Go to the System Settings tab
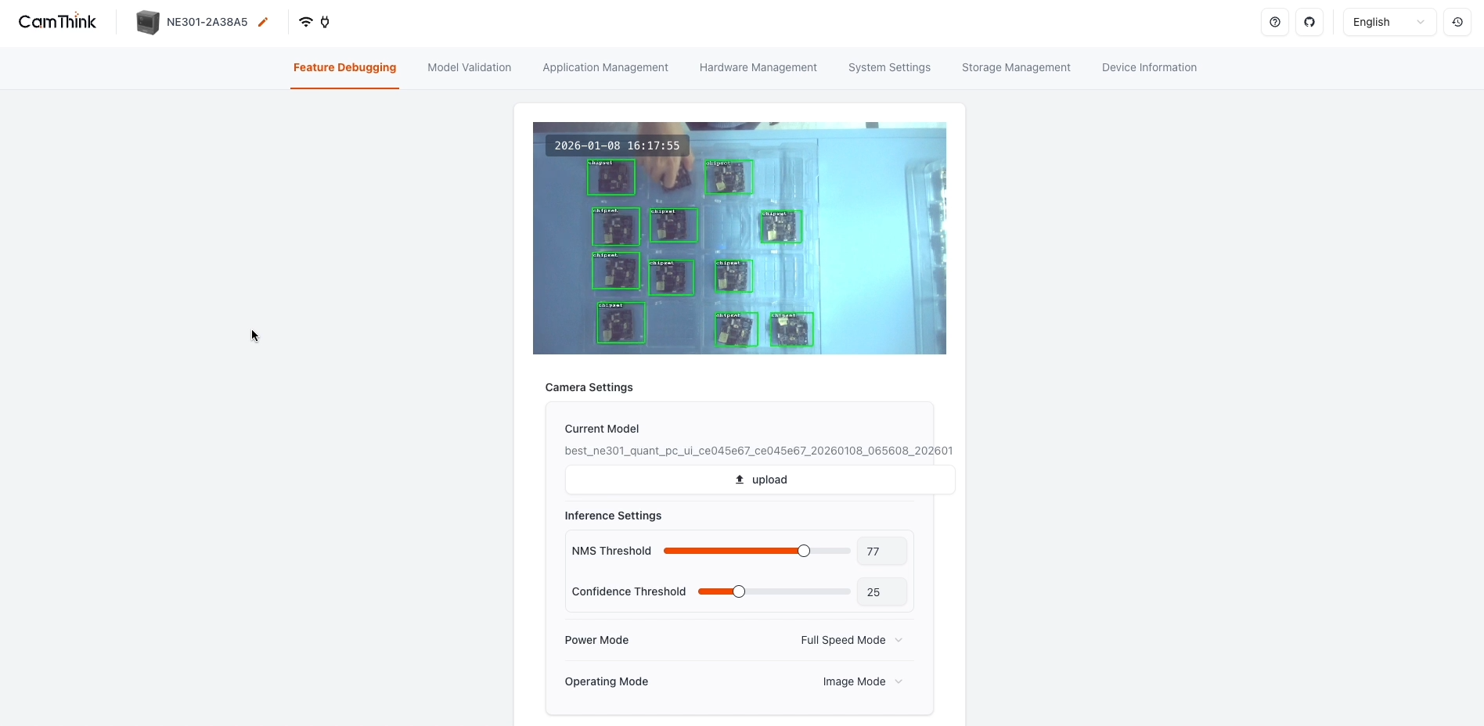This screenshot has width=1484, height=726. point(889,67)
